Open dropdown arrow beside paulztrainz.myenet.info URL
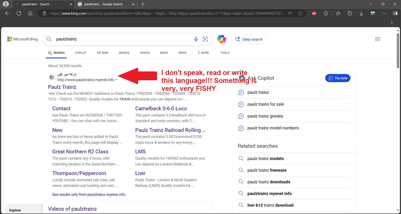The image size is (401, 214). (x=117, y=80)
